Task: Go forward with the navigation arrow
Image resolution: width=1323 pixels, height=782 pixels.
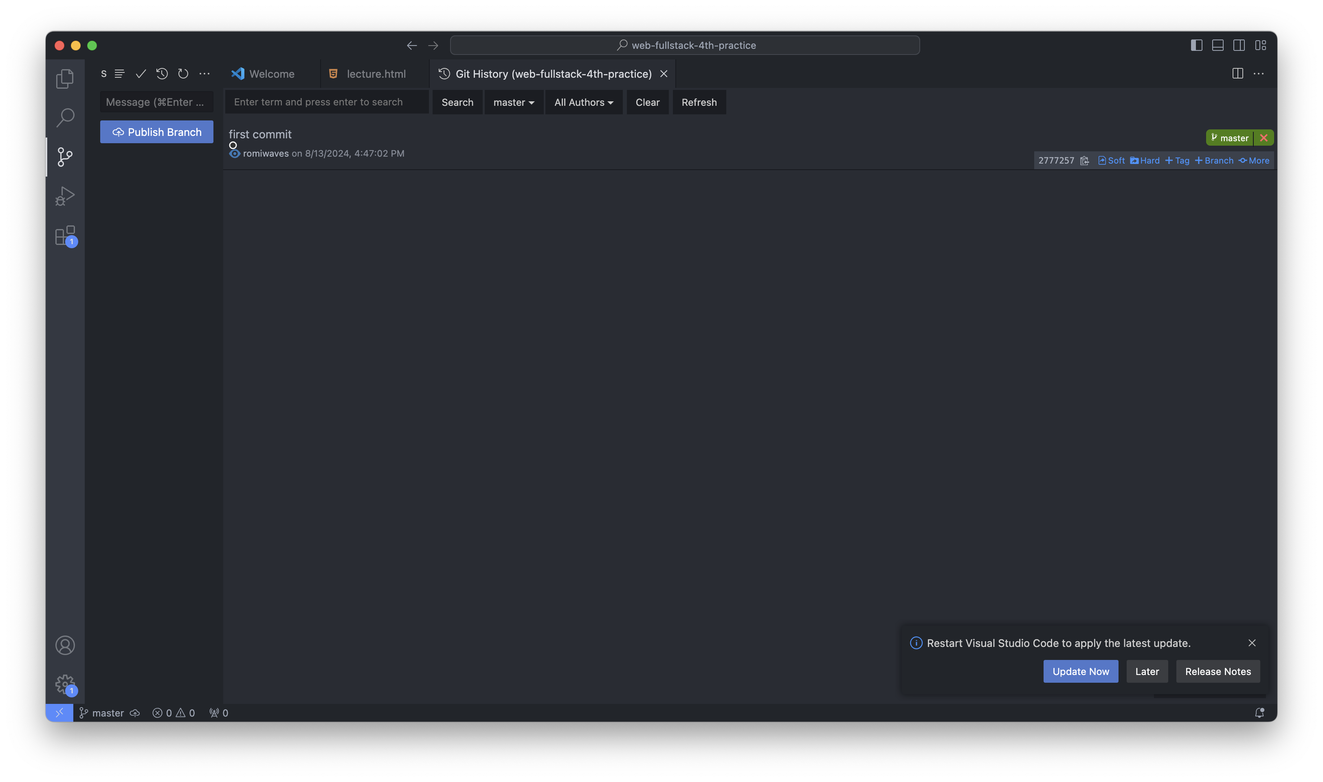Action: (x=433, y=45)
